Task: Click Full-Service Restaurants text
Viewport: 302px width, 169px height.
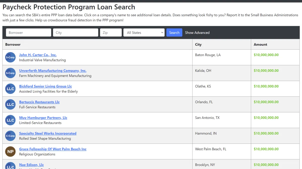Action: pyautogui.click(x=37, y=107)
